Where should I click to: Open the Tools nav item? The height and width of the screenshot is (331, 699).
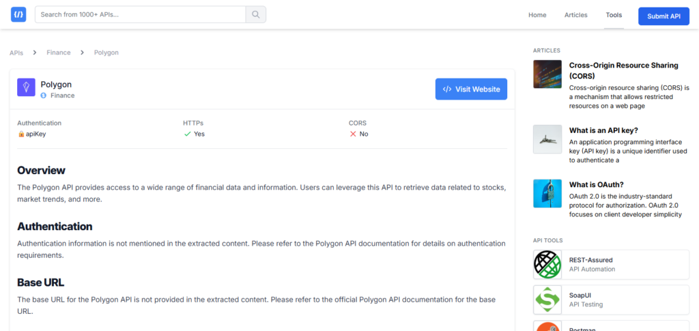(614, 15)
